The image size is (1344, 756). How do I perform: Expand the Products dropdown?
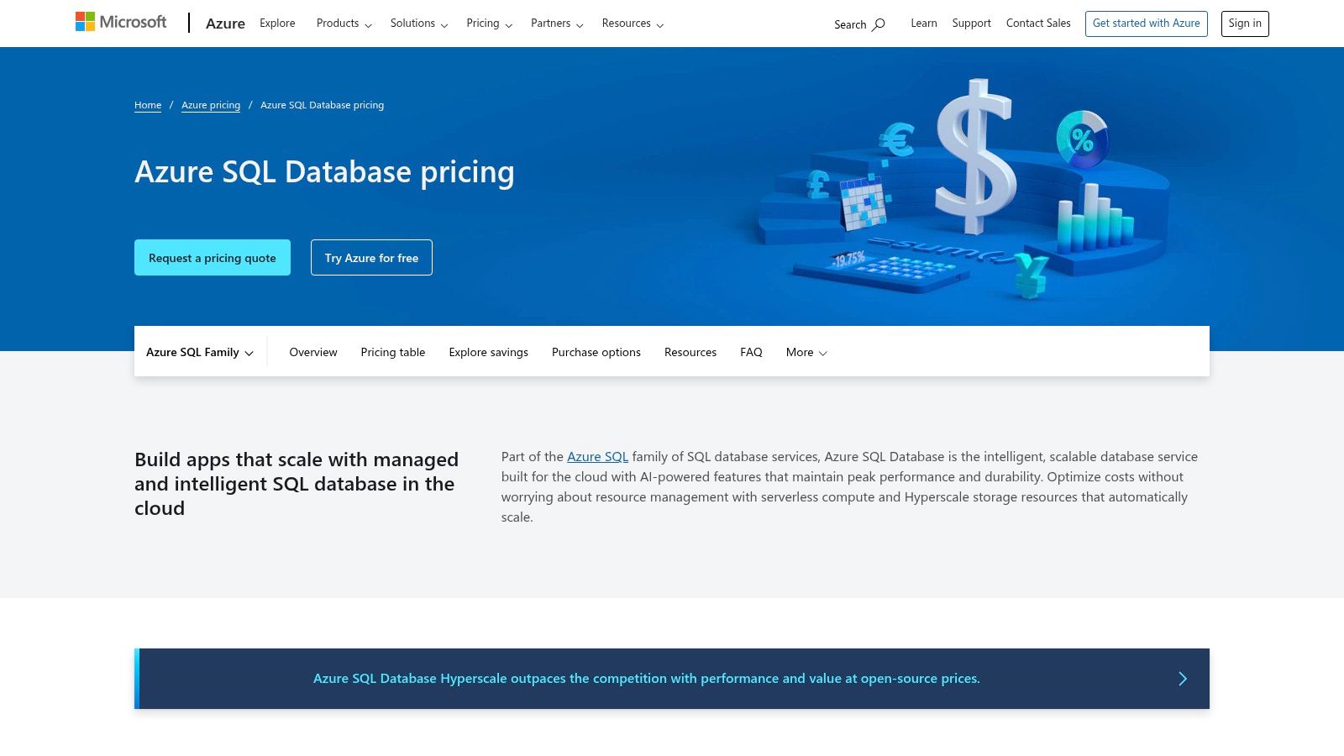[344, 24]
